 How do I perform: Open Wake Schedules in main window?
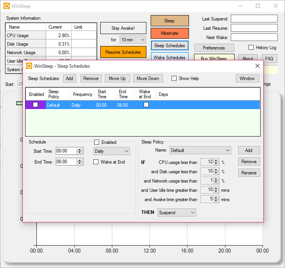(x=170, y=56)
